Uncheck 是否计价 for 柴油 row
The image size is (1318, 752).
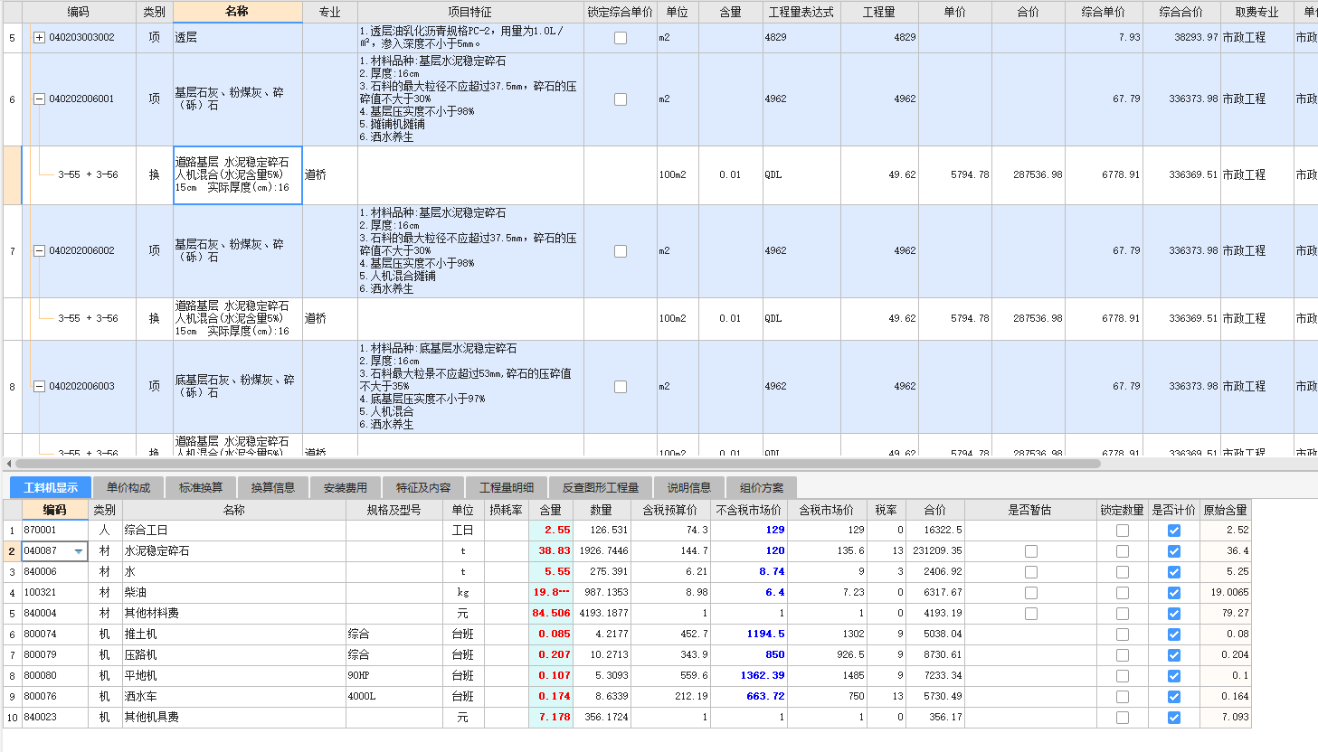point(1174,593)
